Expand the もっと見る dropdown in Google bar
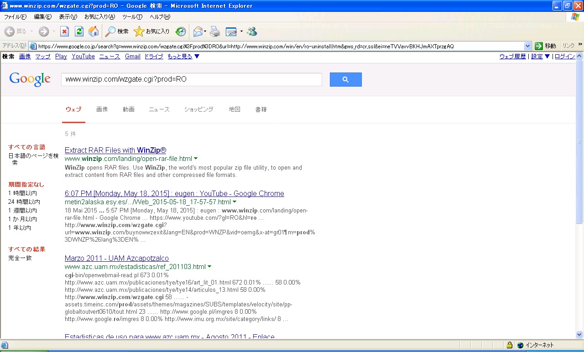Viewport: 584px width, 352px height. pos(183,57)
